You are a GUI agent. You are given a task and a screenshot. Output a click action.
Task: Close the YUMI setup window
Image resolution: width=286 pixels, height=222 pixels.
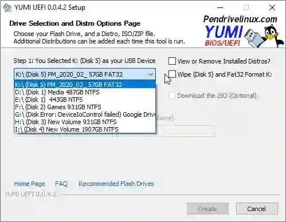[272, 7]
